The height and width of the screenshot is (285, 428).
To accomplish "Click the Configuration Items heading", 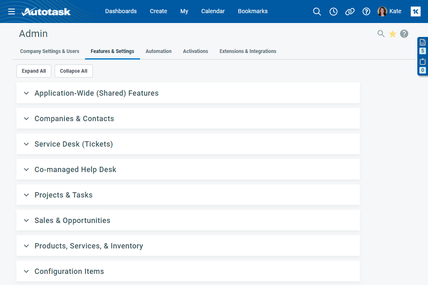I will (x=69, y=271).
